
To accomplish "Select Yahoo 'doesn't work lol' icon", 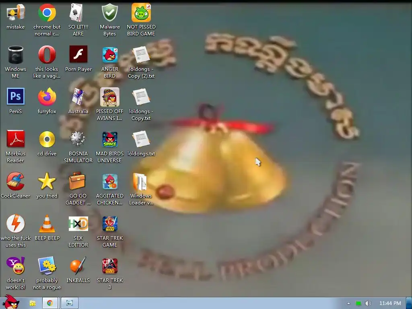I will click(16, 266).
